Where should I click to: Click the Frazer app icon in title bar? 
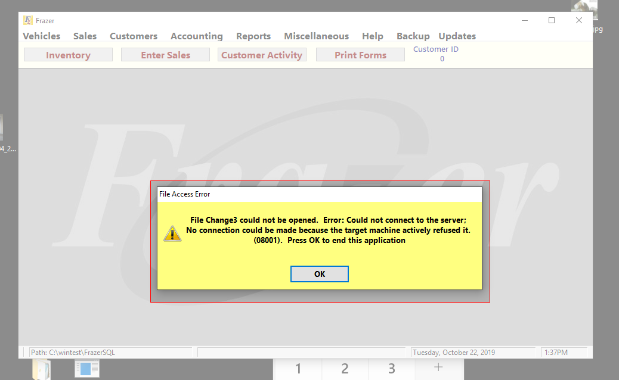[27, 20]
